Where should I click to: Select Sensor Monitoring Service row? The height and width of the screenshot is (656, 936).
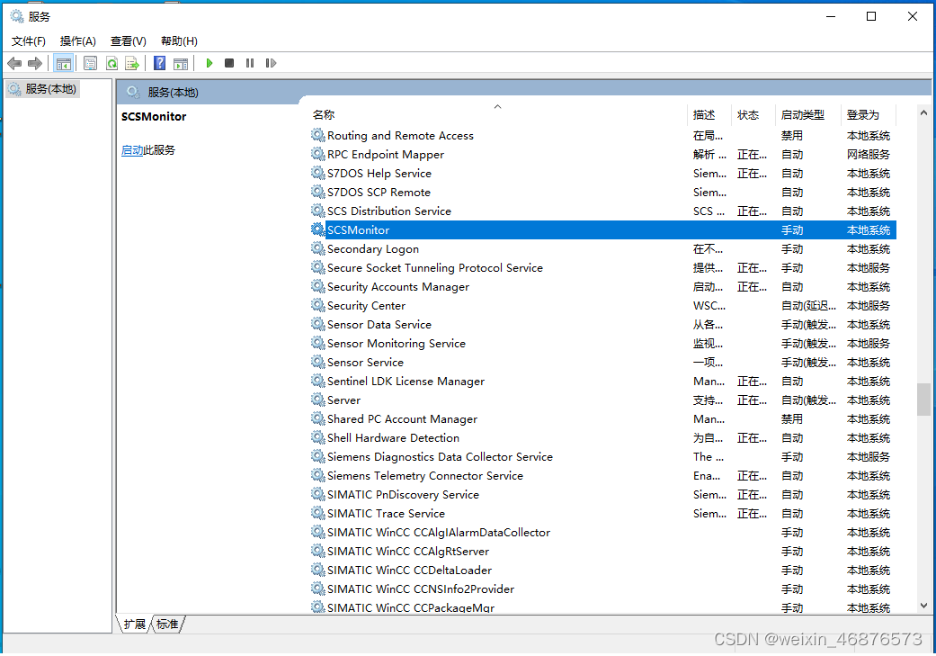603,344
